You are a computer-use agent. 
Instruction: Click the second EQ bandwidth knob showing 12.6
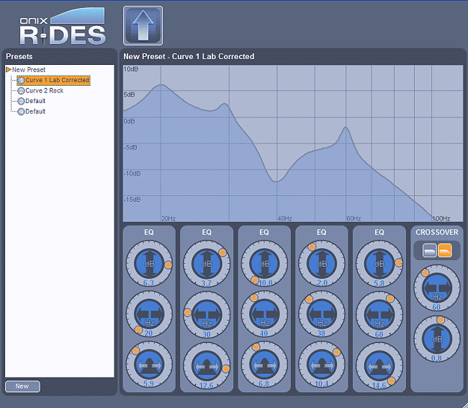[207, 365]
